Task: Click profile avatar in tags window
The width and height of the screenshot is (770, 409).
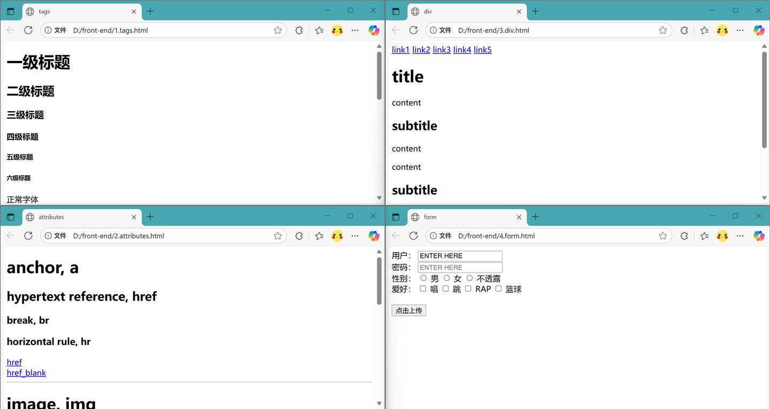Action: pos(337,30)
